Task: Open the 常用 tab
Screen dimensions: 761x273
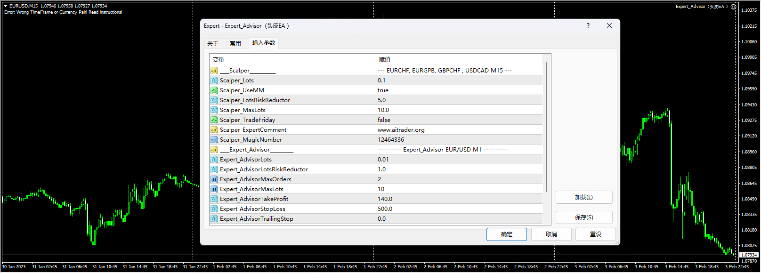Action: (x=235, y=43)
